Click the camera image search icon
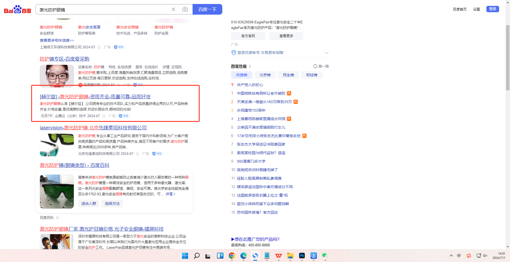 (185, 10)
